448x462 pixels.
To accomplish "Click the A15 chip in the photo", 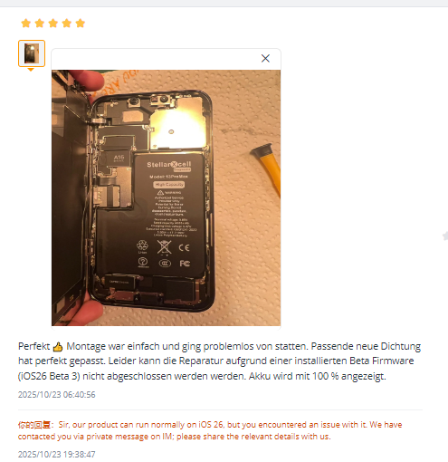I will 119,158.
